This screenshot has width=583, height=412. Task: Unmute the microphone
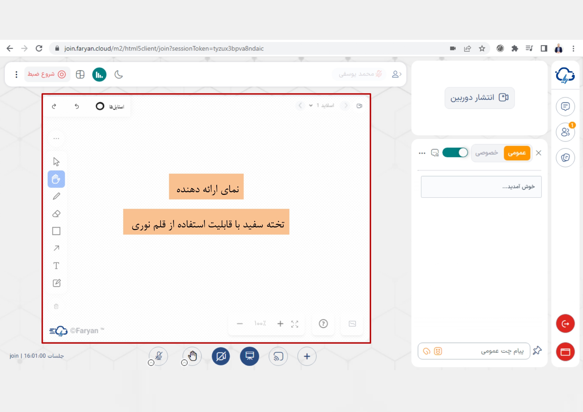(x=159, y=356)
